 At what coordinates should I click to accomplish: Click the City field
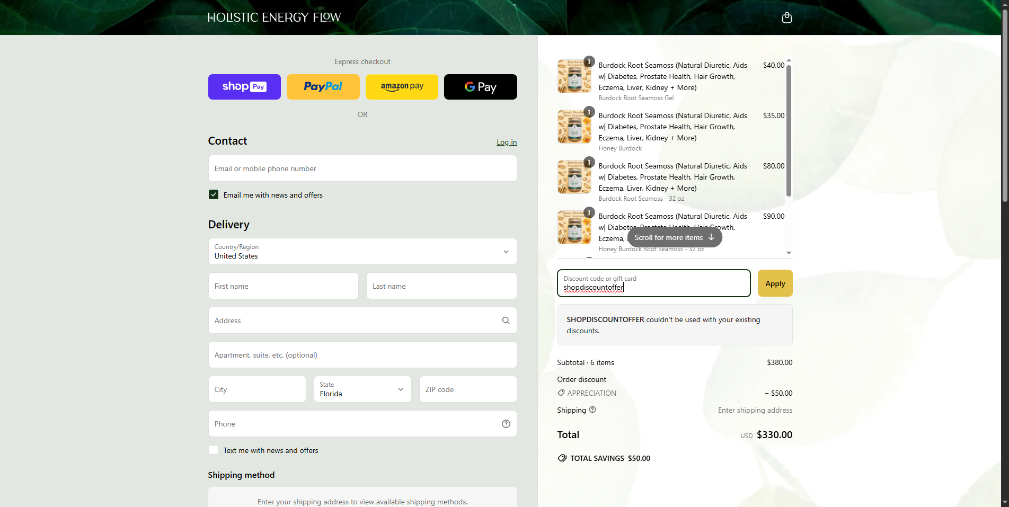pos(257,389)
